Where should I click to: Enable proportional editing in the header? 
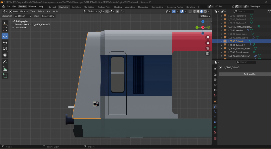tap(117, 11)
